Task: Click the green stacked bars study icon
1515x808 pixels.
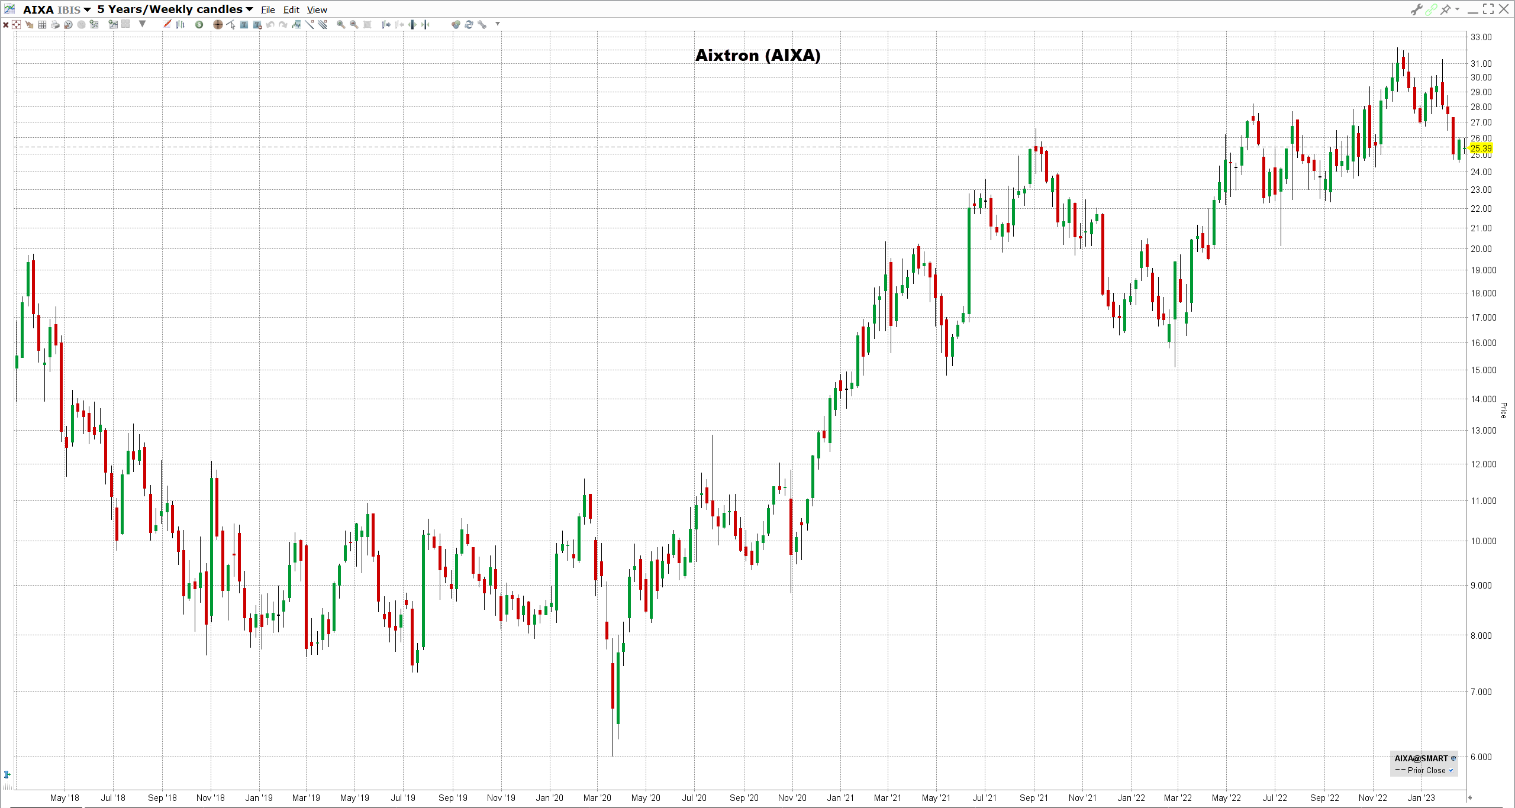Action: tap(296, 25)
